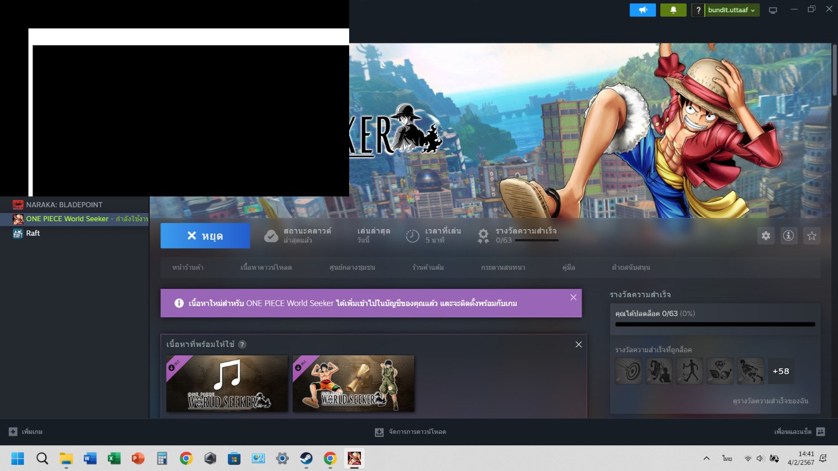This screenshot has width=838, height=471.
Task: Click the help icon beside เนื้อหาที่พร้อมให้ใช้
Action: coord(242,344)
